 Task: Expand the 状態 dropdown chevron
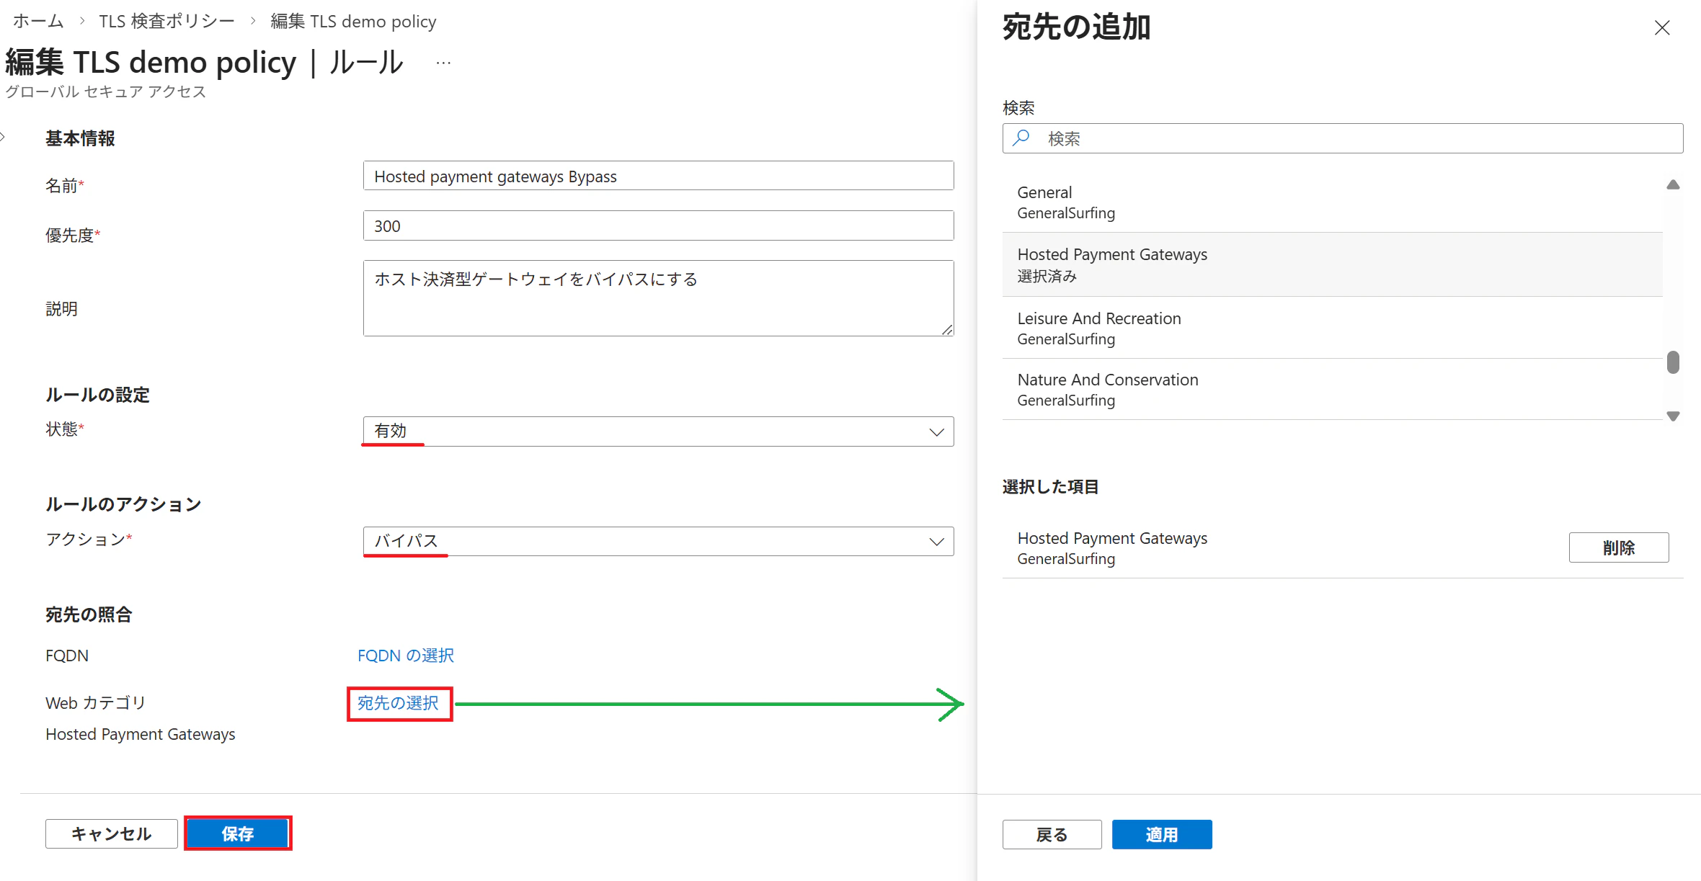(936, 431)
